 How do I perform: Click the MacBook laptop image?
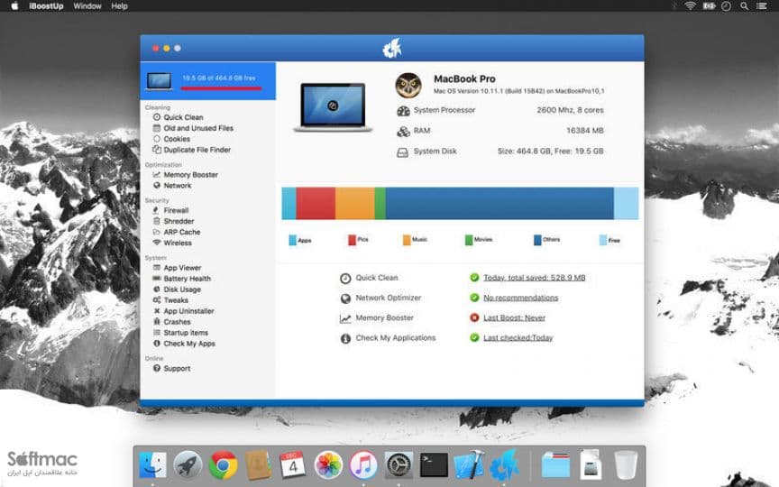[333, 106]
